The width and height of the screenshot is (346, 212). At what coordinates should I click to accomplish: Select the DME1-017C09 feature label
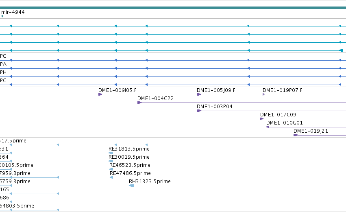pyautogui.click(x=278, y=115)
